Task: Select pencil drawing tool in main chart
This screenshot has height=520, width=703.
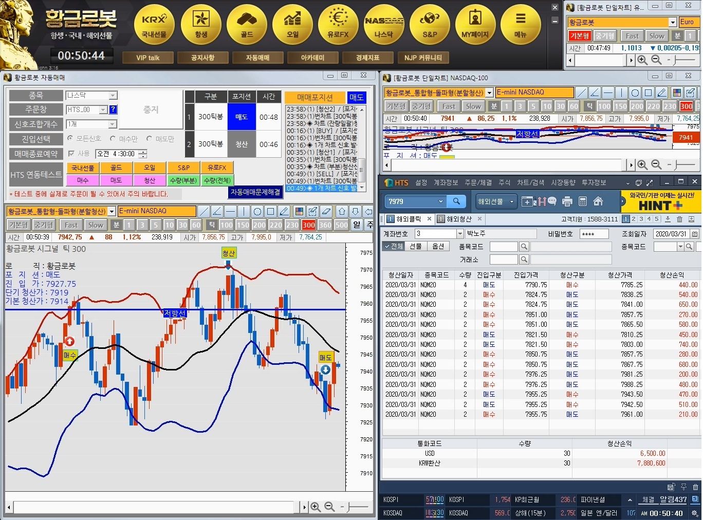Action: pos(284,212)
